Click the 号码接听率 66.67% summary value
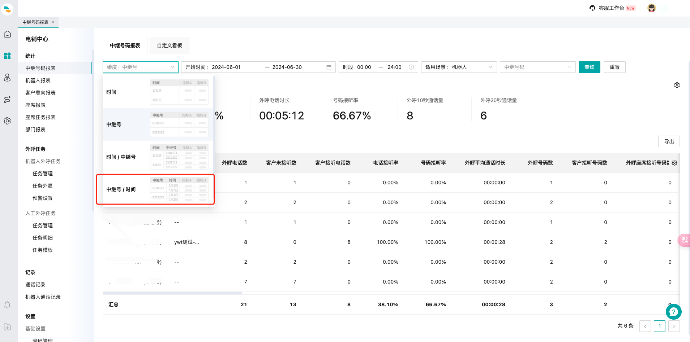Viewport: 690px width, 342px height. 352,115
